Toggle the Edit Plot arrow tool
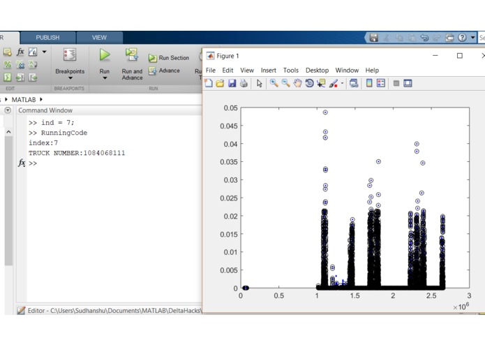The width and height of the screenshot is (485, 345). 260,83
